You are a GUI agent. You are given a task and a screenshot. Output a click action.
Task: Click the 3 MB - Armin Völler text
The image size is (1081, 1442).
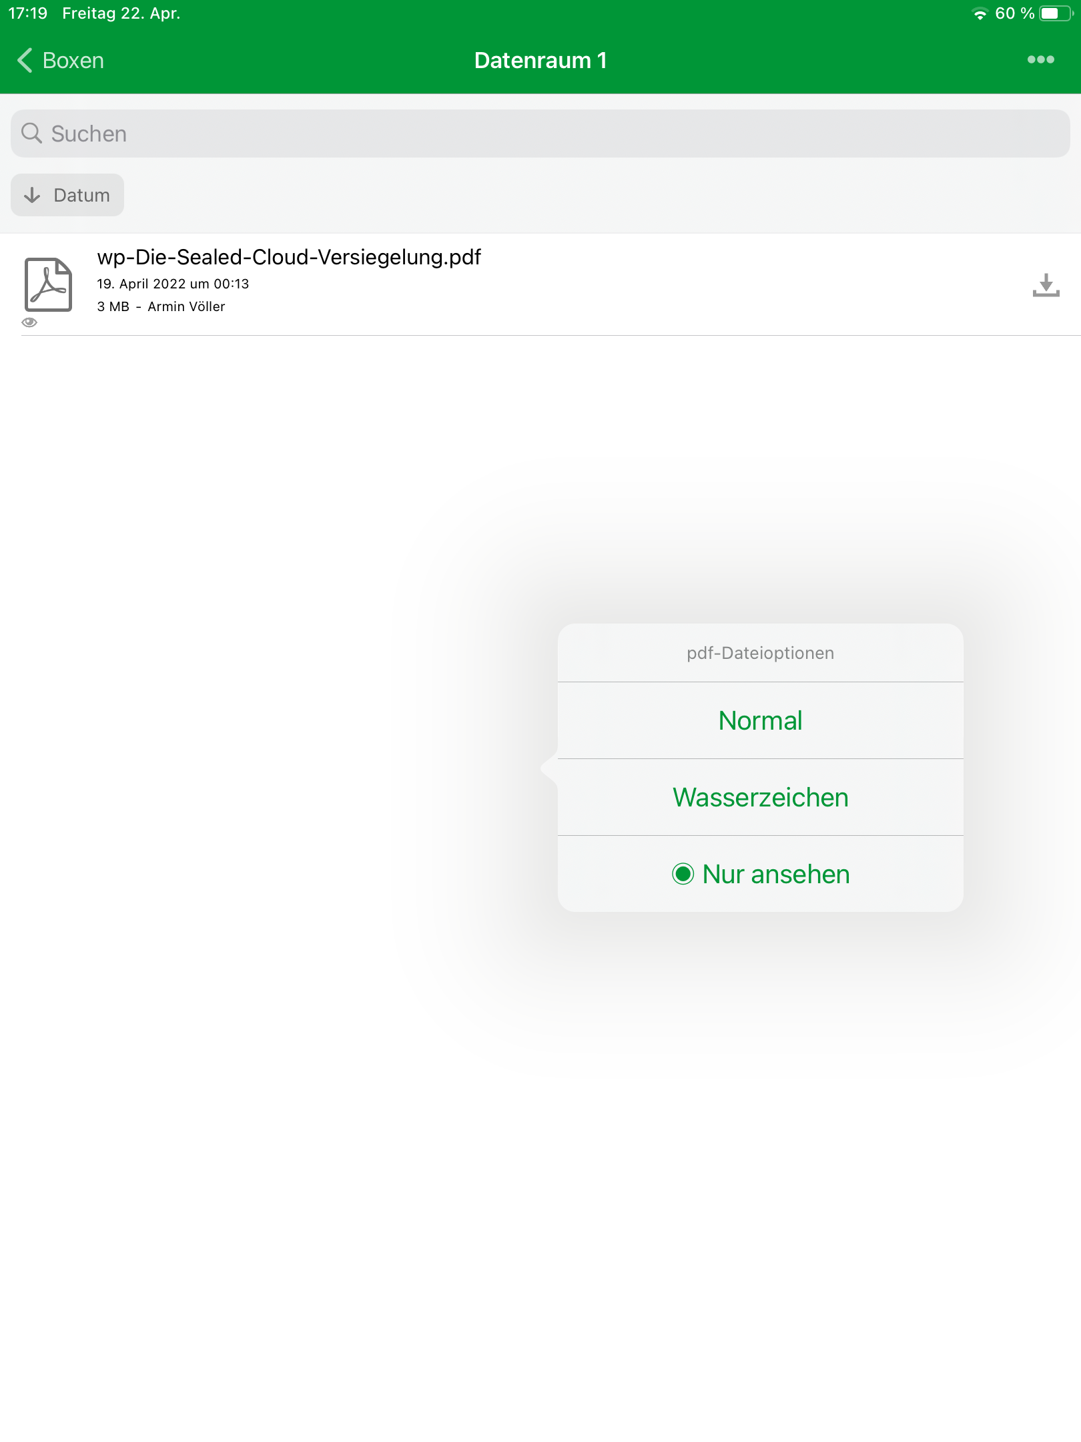pos(161,306)
